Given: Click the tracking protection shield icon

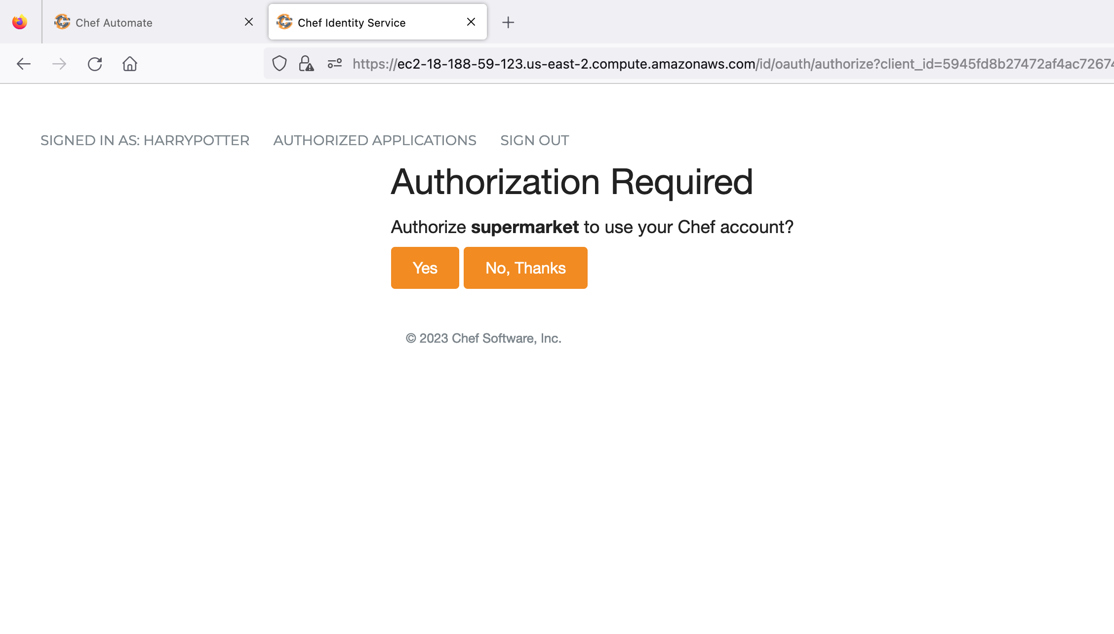Looking at the screenshot, I should click(x=279, y=63).
